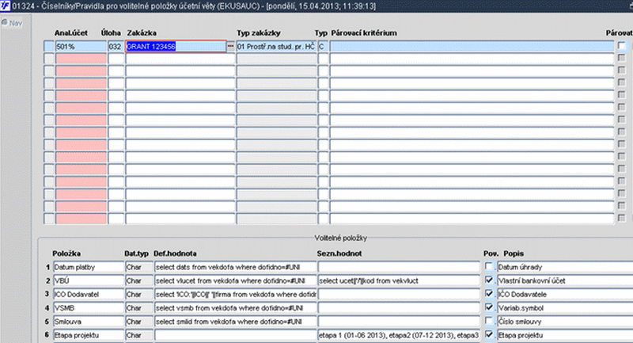Click the Def.hodnota column header
Image resolution: width=633 pixels, height=343 pixels.
pos(175,253)
